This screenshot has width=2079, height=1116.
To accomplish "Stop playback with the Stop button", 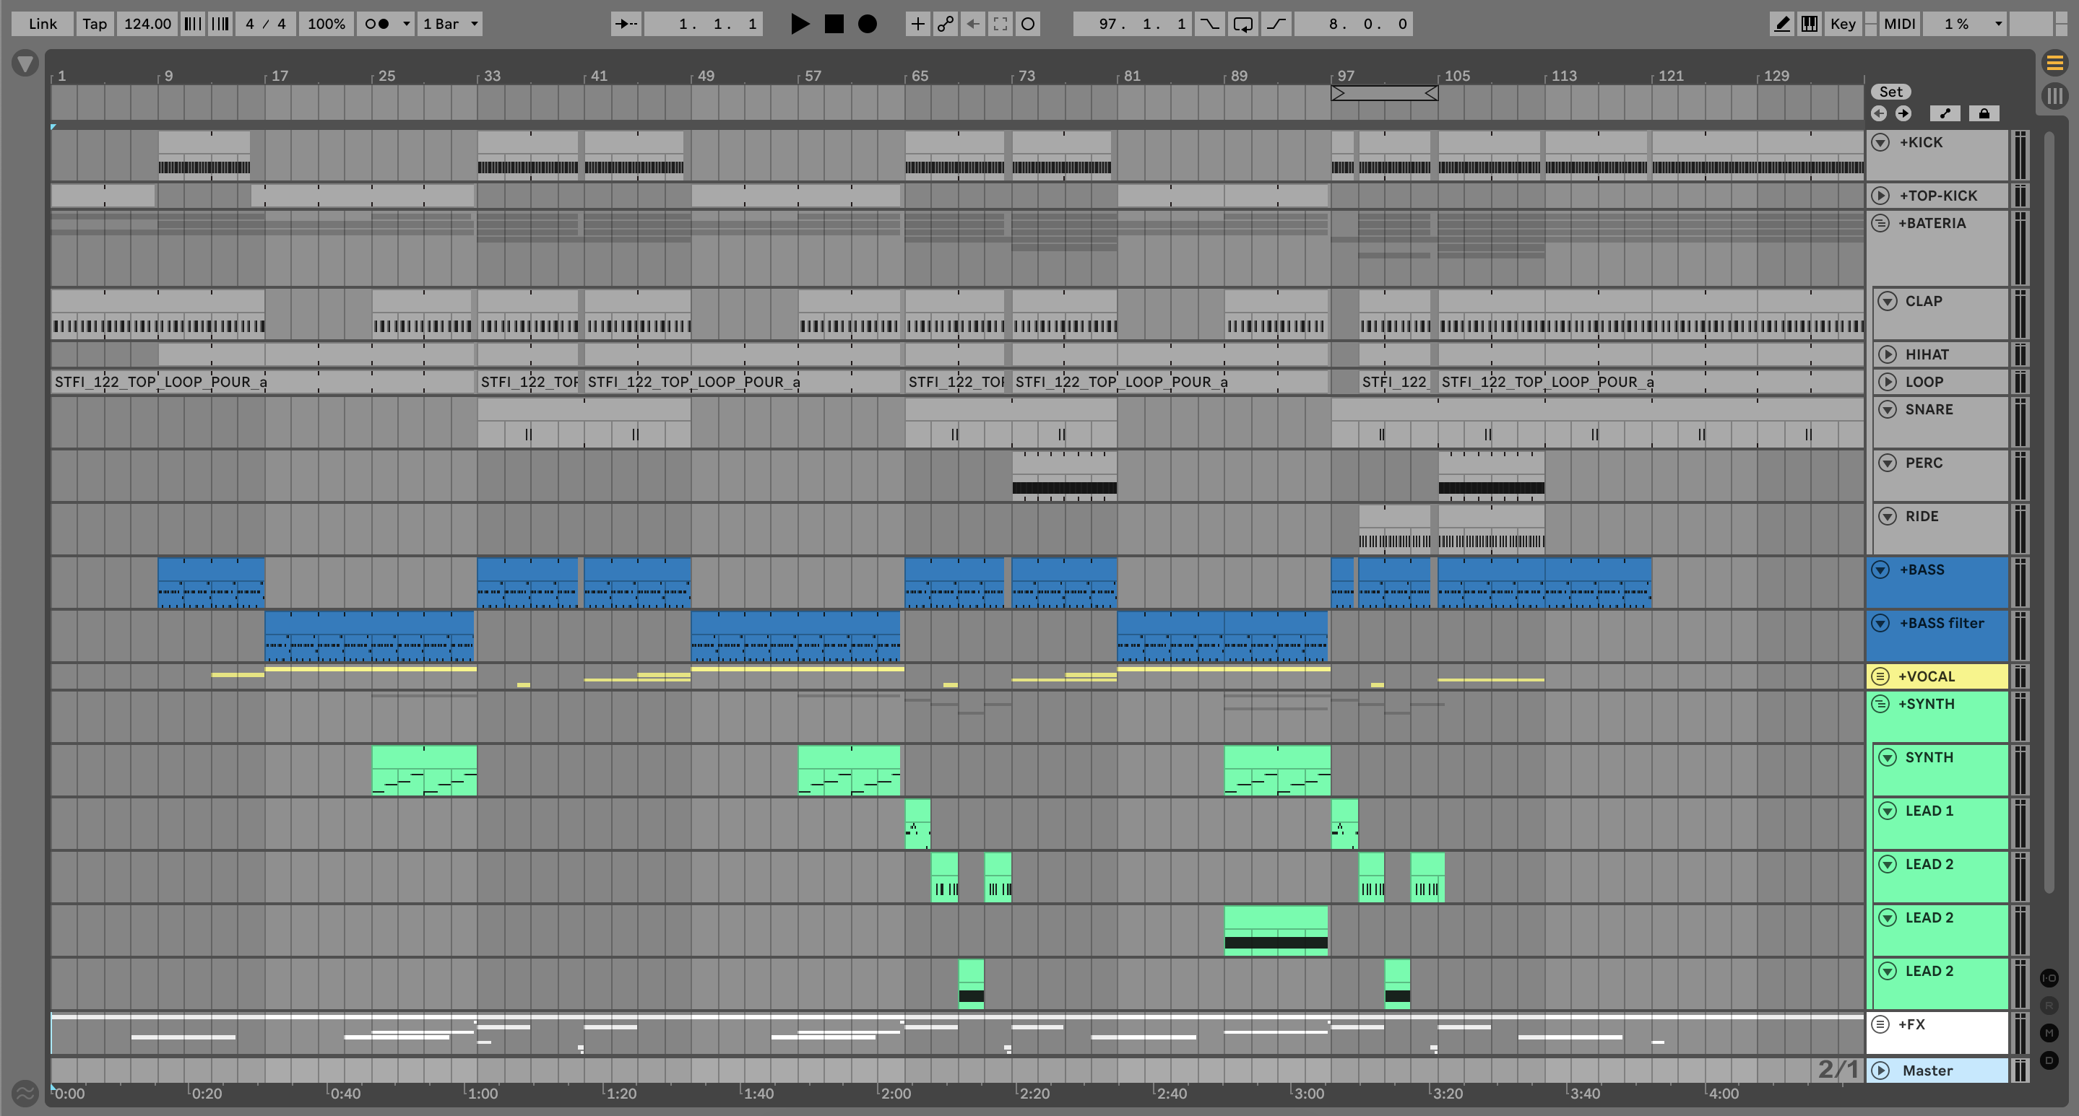I will (x=834, y=23).
